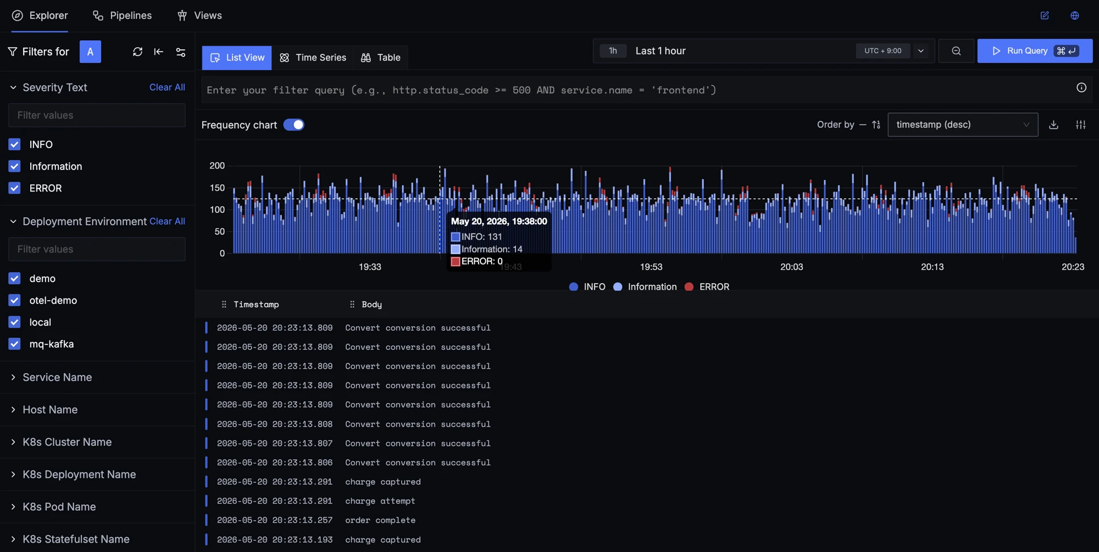Image resolution: width=1099 pixels, height=552 pixels.
Task: Open the charge attempt log row
Action: (647, 501)
